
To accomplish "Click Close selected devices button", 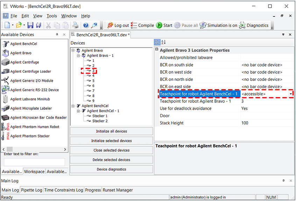I will 111,150.
